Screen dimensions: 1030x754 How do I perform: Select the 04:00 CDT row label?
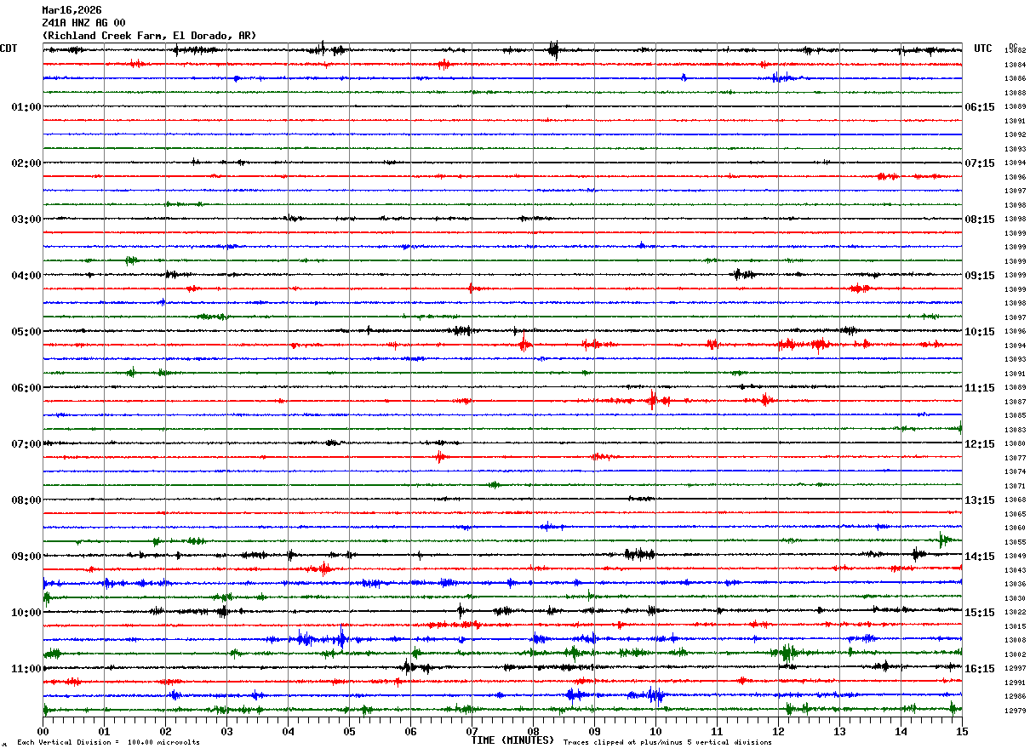pyautogui.click(x=26, y=276)
